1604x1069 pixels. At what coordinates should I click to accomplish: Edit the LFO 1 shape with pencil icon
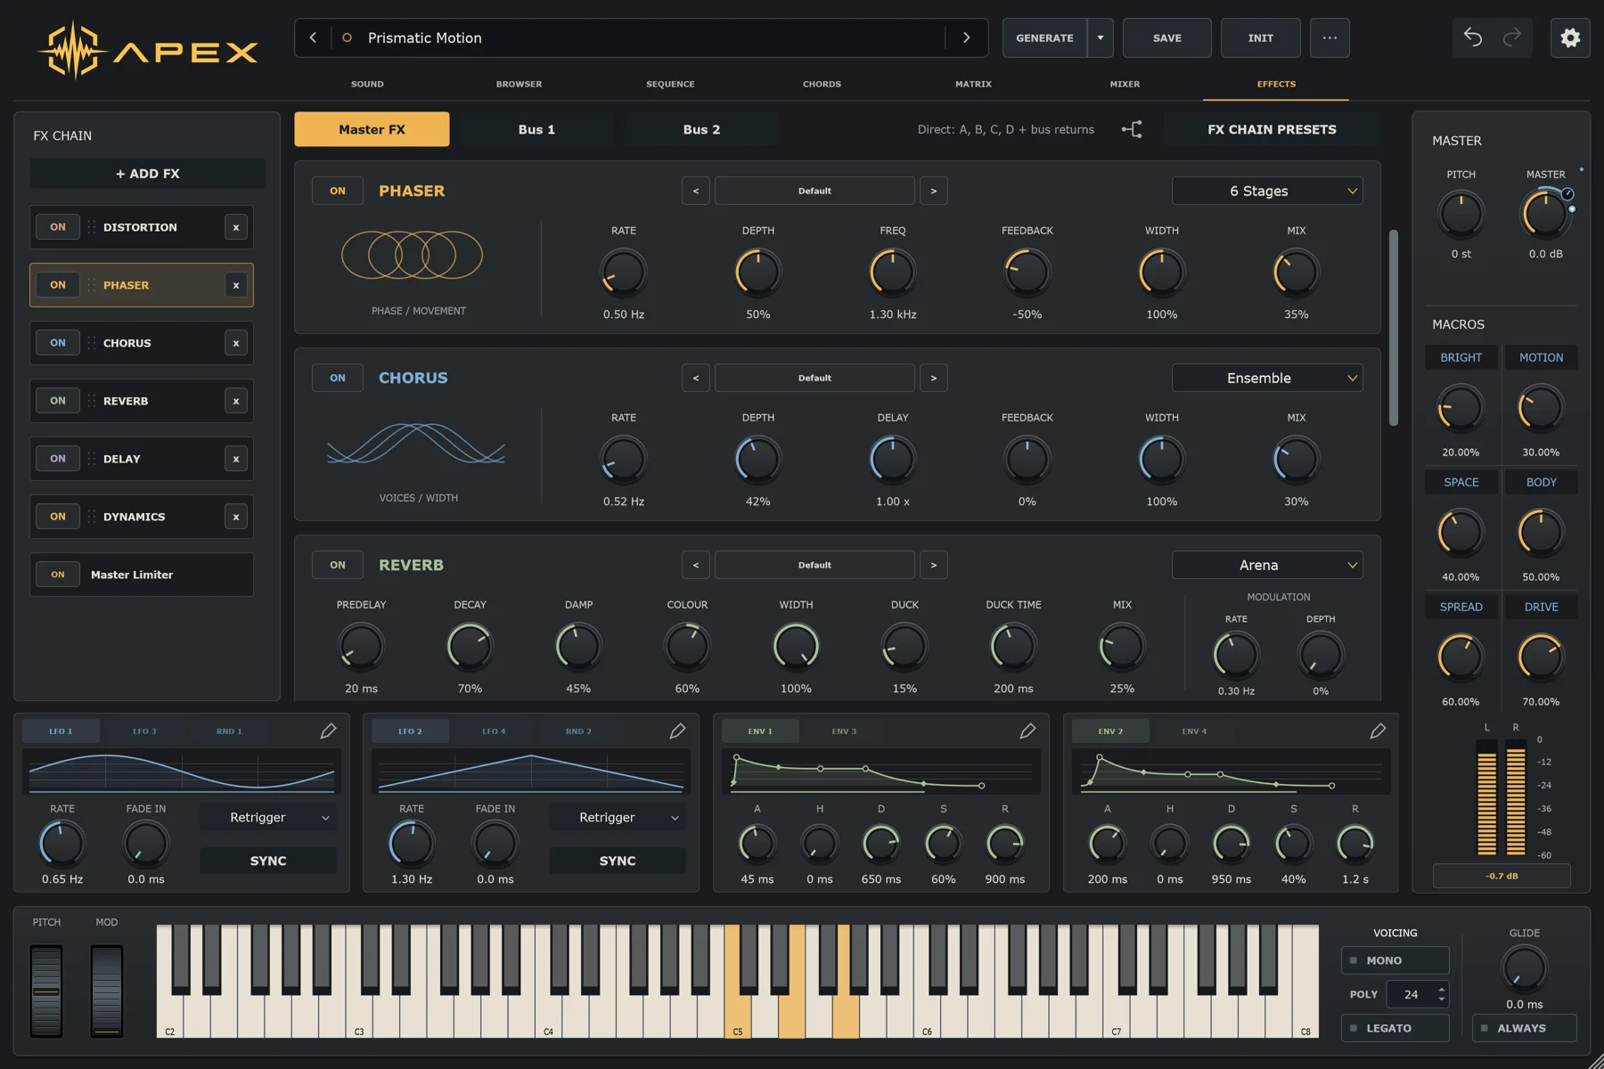tap(328, 730)
